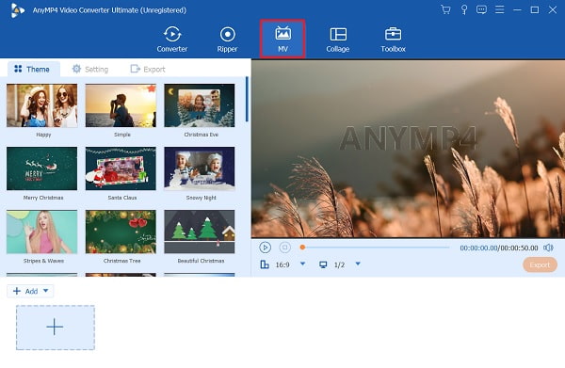
Task: Click the dashed add-media placeholder box
Action: point(56,328)
